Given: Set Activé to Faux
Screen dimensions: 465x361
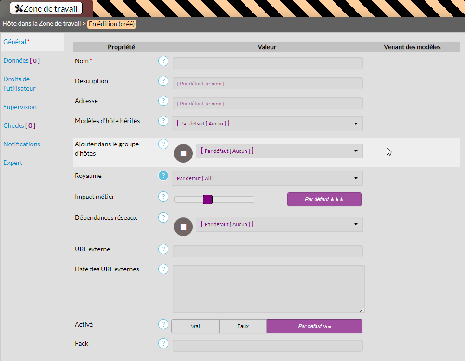Looking at the screenshot, I should click(243, 326).
